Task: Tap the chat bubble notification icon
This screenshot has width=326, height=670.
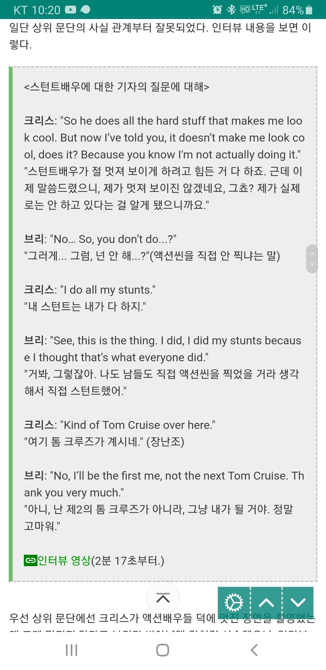Action: tap(85, 10)
